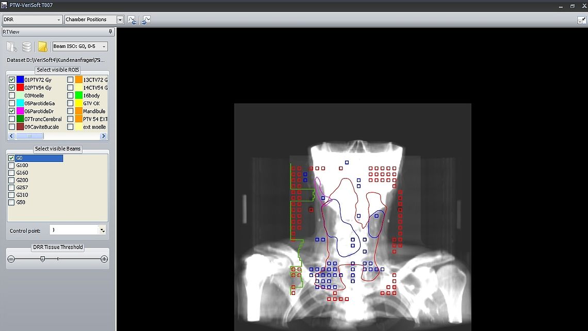This screenshot has height=331, width=588.
Task: Enable visibility of the 03Moelle ROI
Action: coord(11,95)
